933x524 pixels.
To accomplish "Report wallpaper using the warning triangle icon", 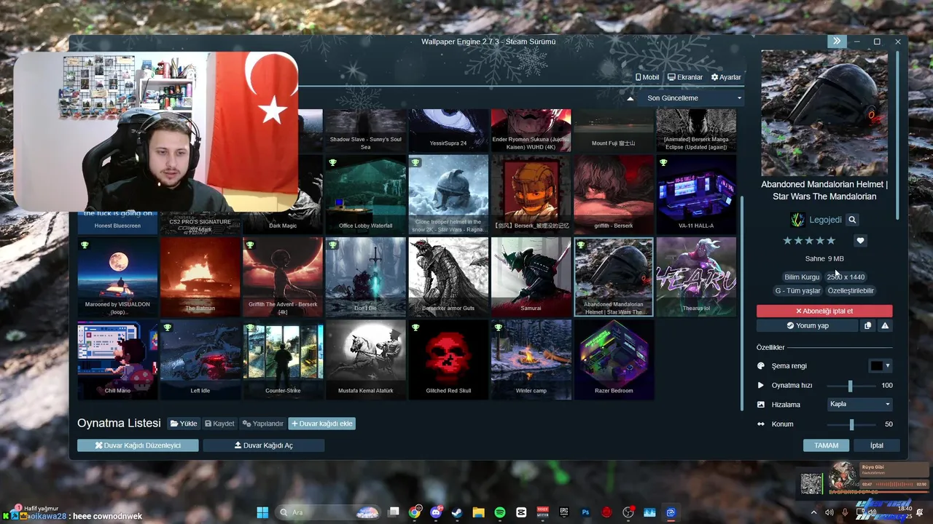I will pyautogui.click(x=885, y=325).
